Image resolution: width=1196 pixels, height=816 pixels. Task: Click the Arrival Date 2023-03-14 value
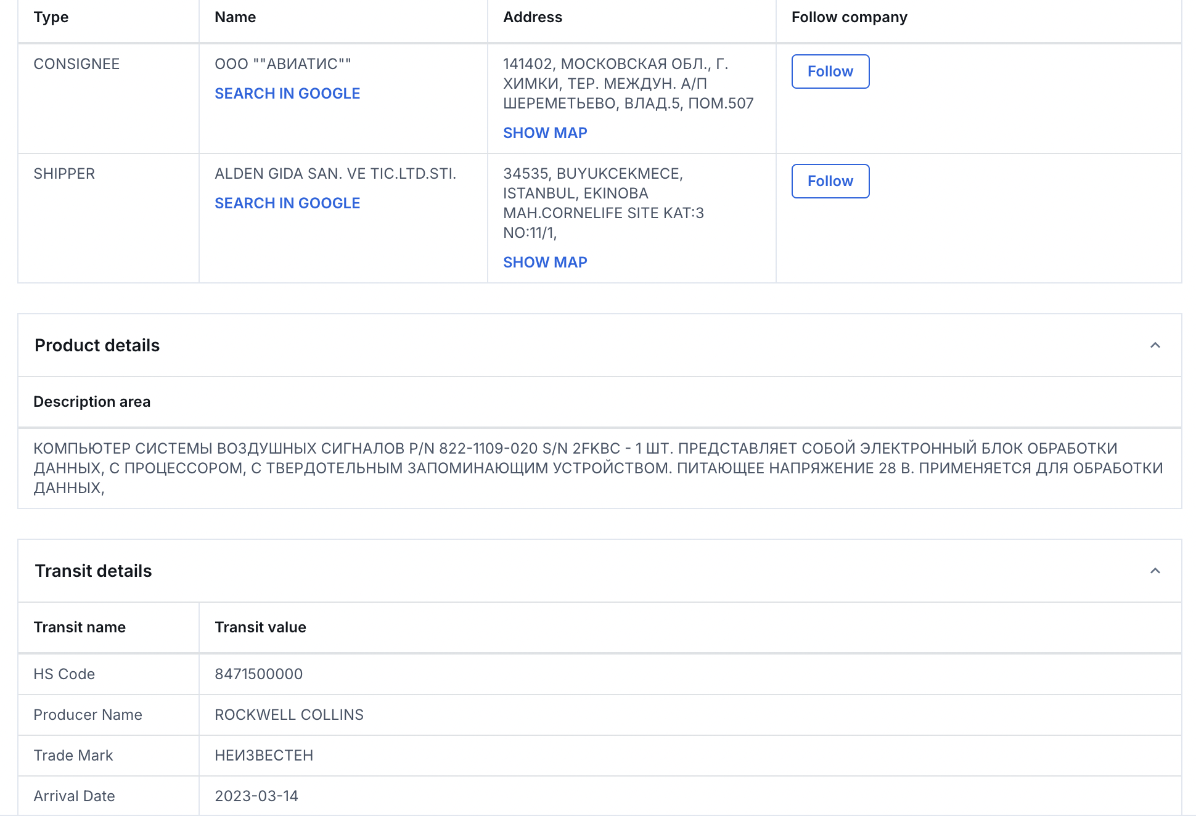pos(256,796)
